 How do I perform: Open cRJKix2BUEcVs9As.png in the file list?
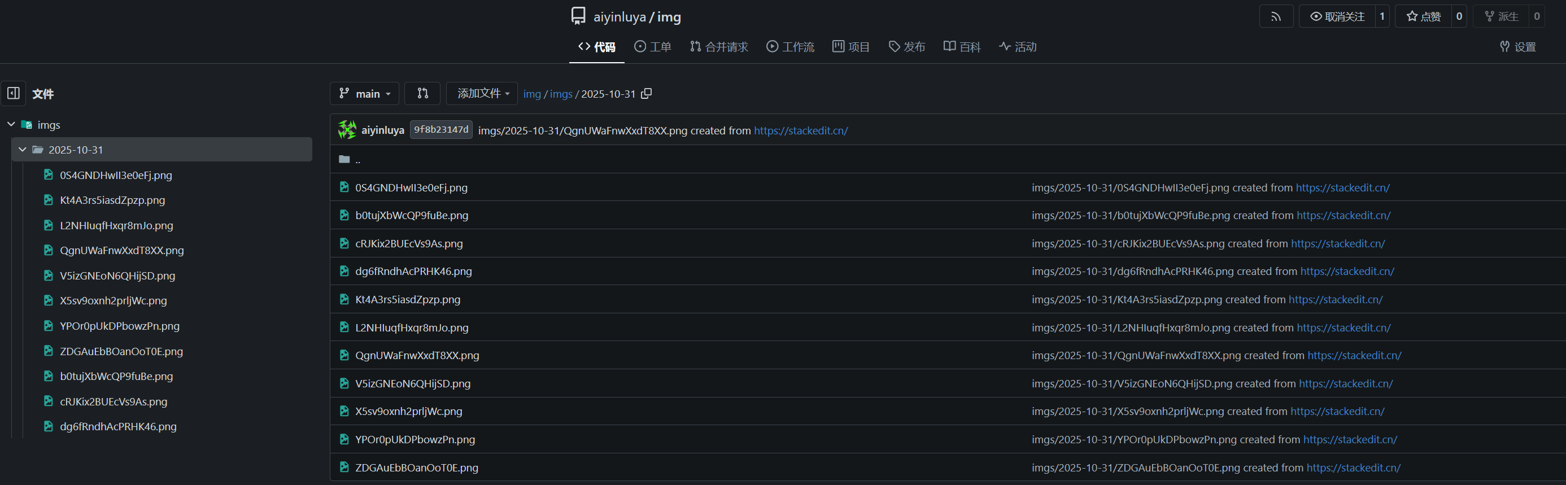[x=409, y=244]
